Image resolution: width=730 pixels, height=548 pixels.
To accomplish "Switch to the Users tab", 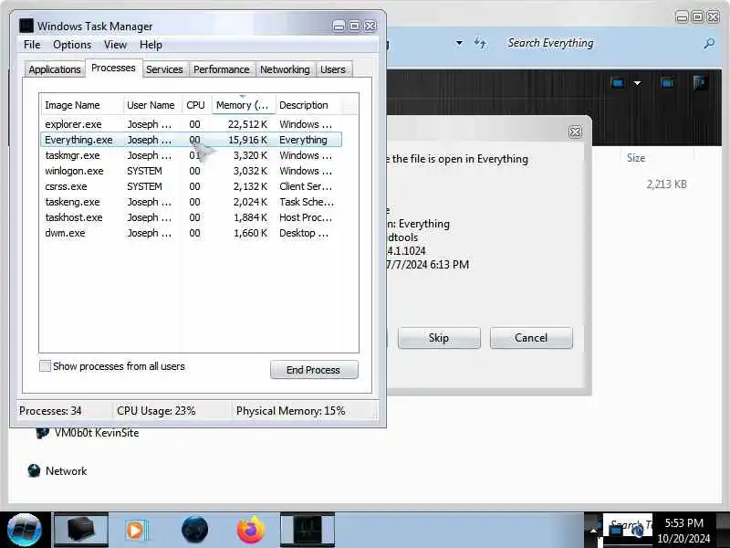I will 333,69.
